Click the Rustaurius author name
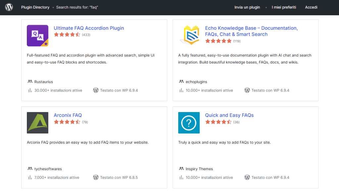This screenshot has width=339, height=193. [44, 82]
